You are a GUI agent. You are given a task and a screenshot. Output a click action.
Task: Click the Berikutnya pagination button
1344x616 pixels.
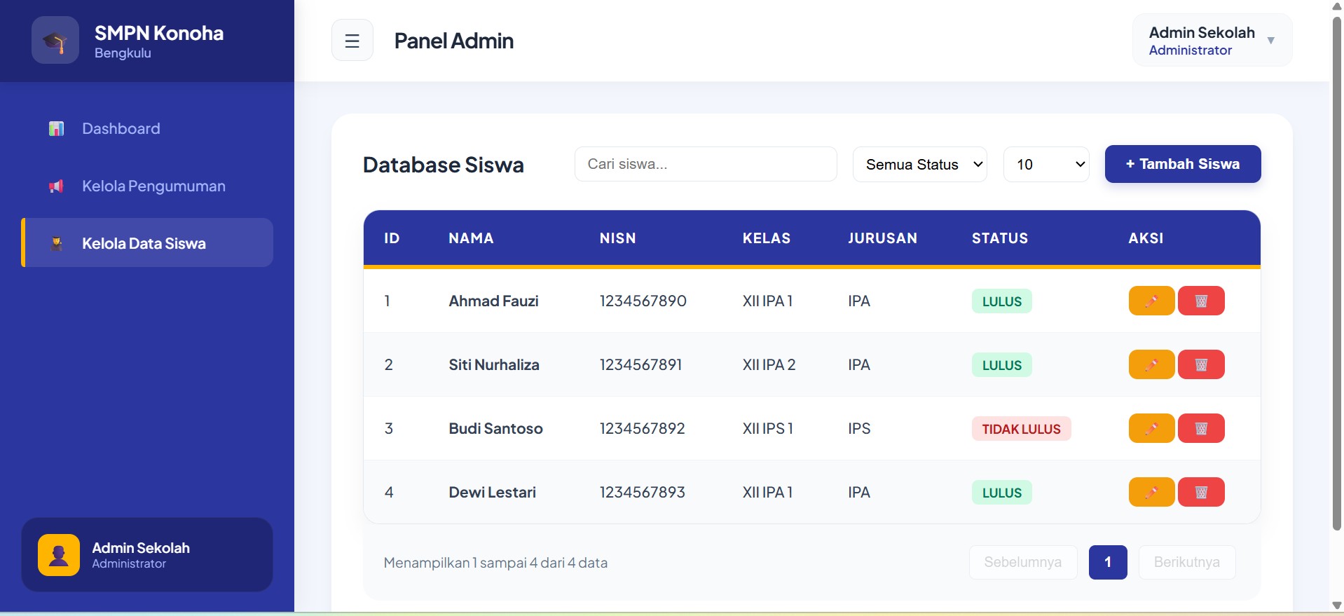(1186, 562)
